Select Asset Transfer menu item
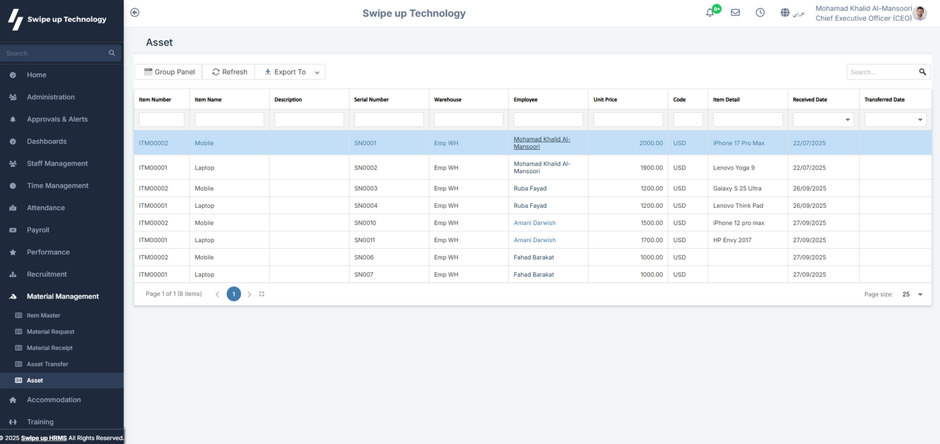Screen dimensions: 940x444 [x=47, y=364]
